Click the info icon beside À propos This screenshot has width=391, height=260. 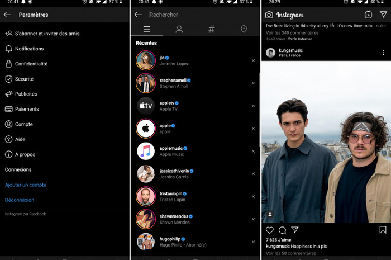point(9,154)
